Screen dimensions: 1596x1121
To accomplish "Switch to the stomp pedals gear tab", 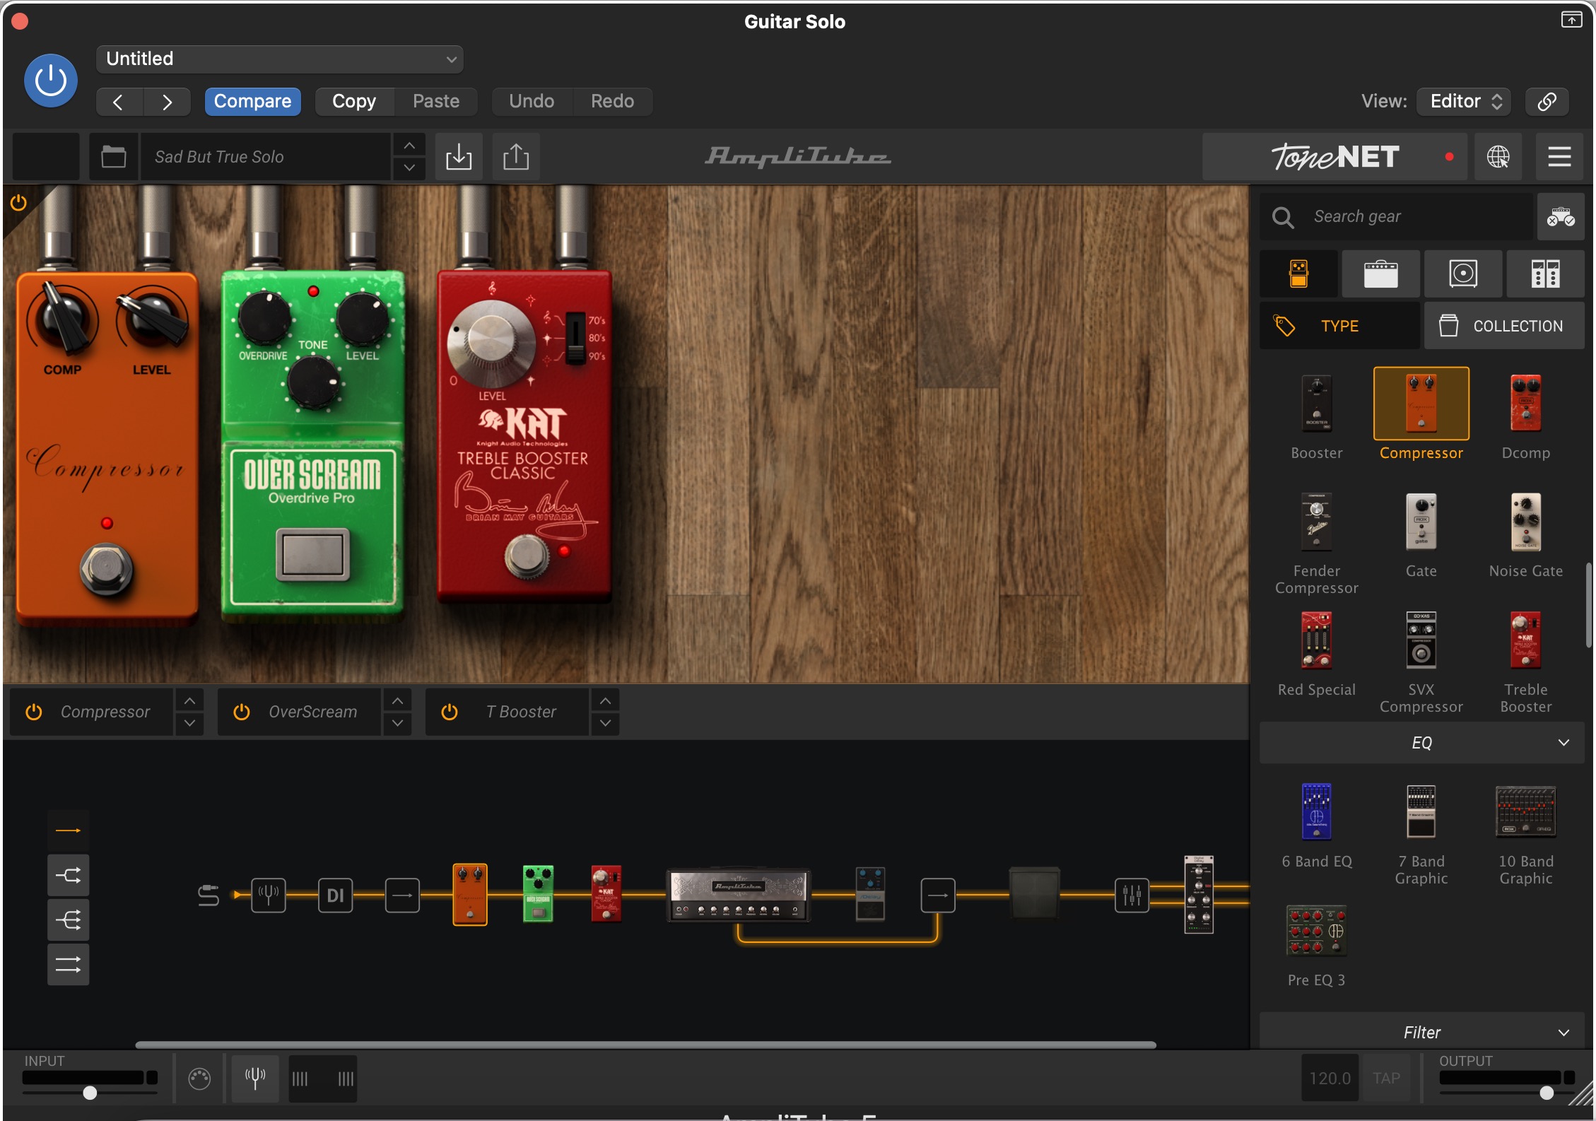I will tap(1298, 274).
